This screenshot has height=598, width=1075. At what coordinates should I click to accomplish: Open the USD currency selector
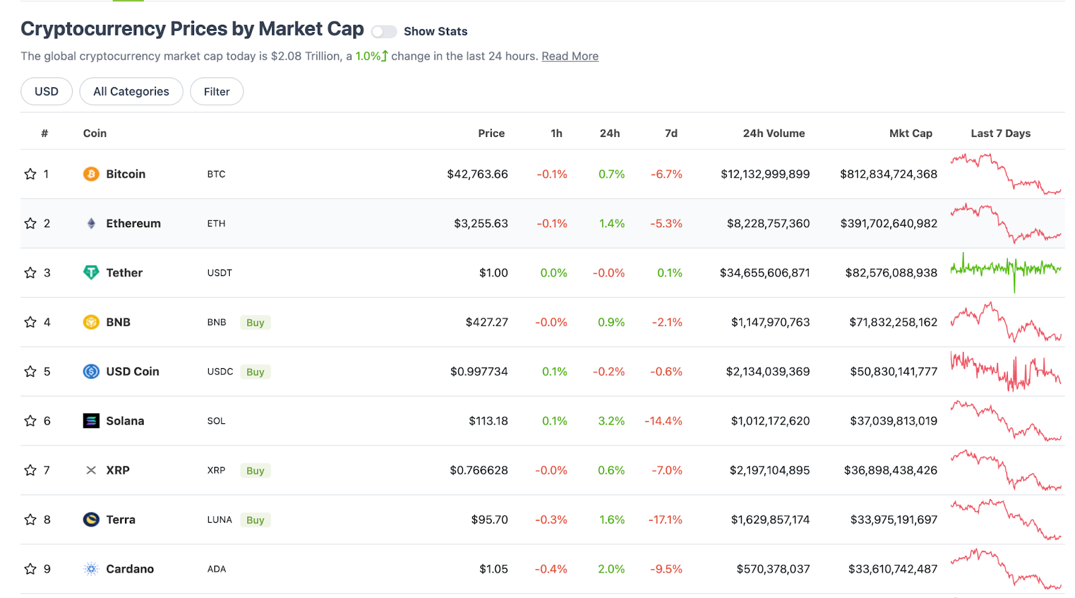coord(46,91)
